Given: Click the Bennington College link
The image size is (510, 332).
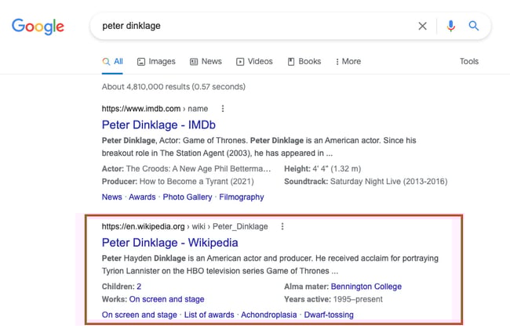Looking at the screenshot, I should pyautogui.click(x=366, y=287).
